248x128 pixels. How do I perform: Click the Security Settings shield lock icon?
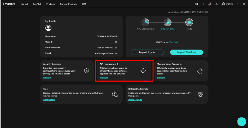(87, 71)
